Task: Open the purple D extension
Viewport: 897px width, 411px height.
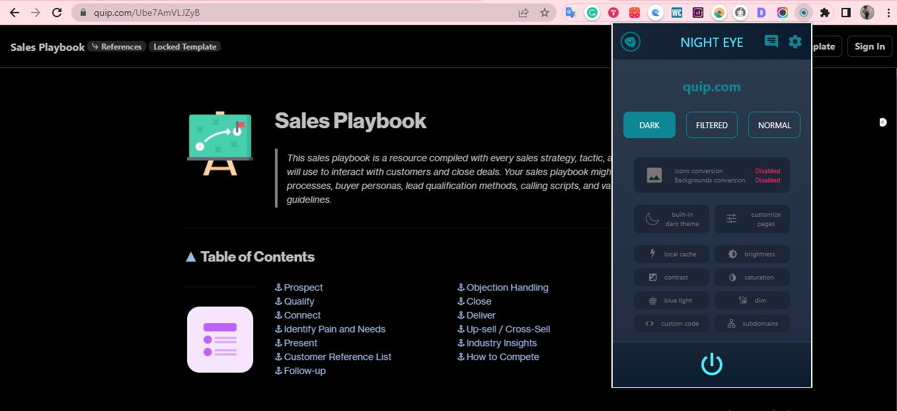Action: click(x=761, y=13)
